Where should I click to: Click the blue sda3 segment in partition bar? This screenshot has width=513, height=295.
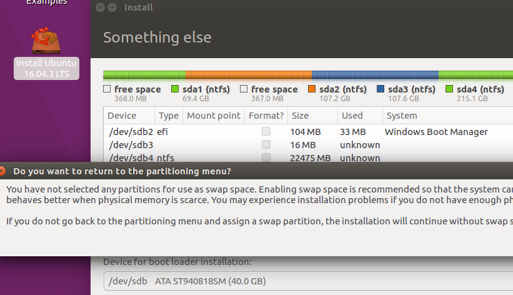[376, 75]
